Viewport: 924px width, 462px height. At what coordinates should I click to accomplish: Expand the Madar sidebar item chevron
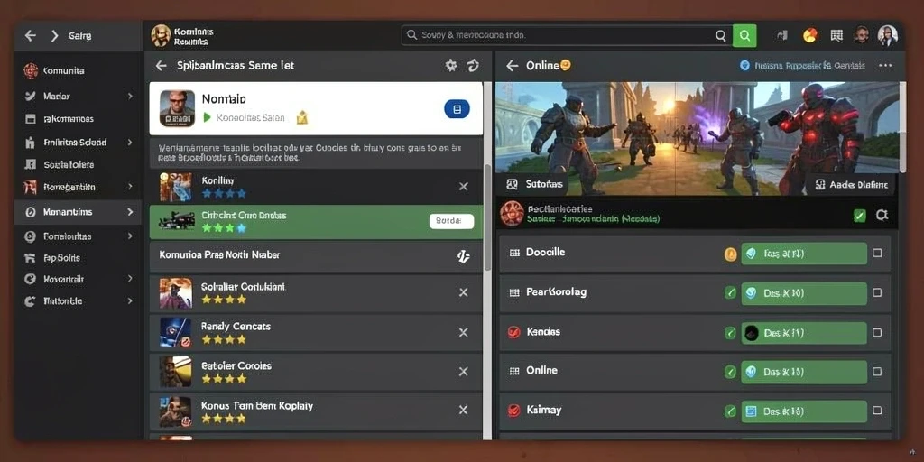pos(130,96)
